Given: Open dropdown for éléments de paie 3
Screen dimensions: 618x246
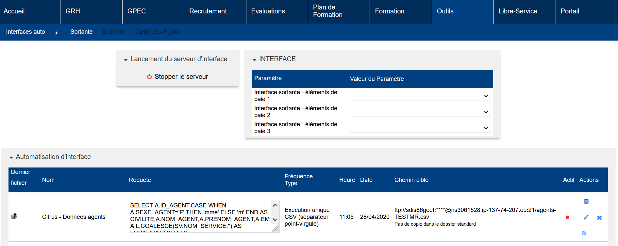Looking at the screenshot, I should pos(420,128).
